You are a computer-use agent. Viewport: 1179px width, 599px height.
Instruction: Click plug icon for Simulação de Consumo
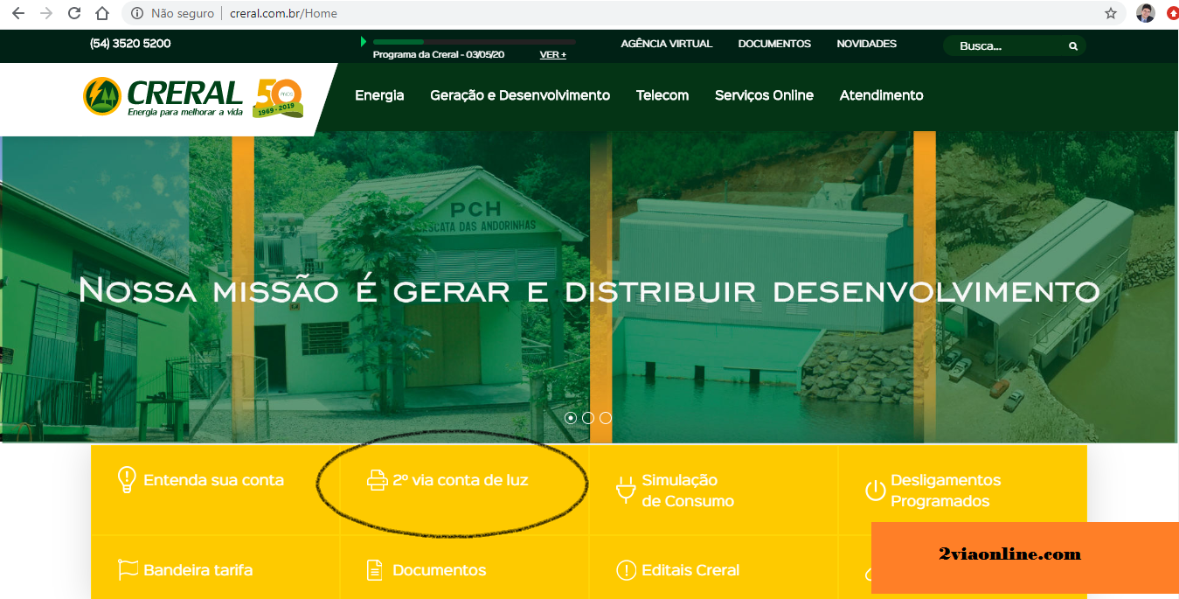pos(625,490)
